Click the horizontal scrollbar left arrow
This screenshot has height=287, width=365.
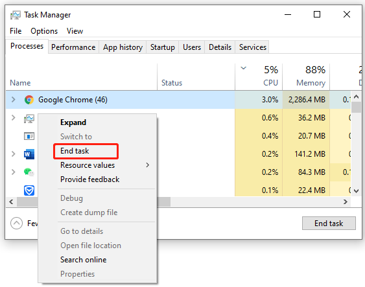[x=11, y=201]
